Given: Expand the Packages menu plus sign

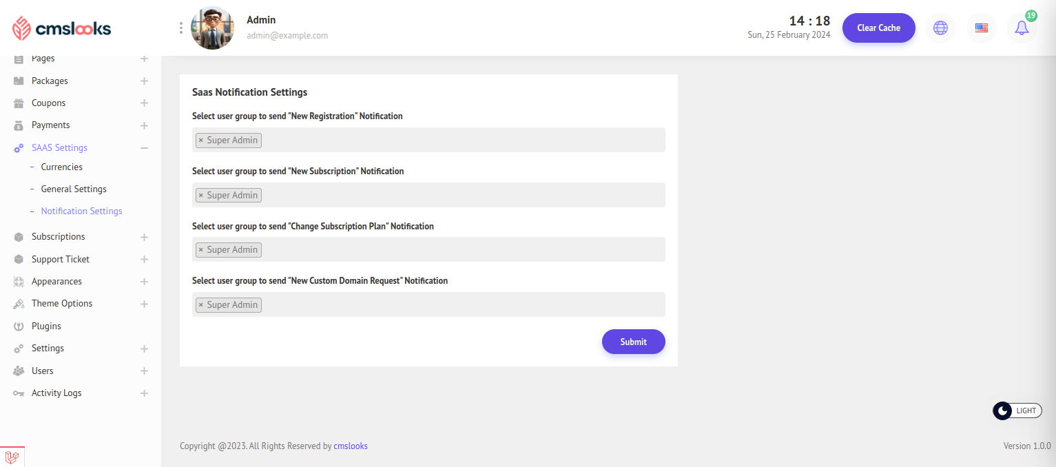Looking at the screenshot, I should coord(144,81).
